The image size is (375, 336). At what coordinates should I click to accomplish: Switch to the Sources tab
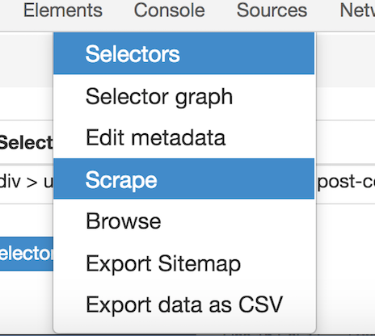pyautogui.click(x=272, y=10)
